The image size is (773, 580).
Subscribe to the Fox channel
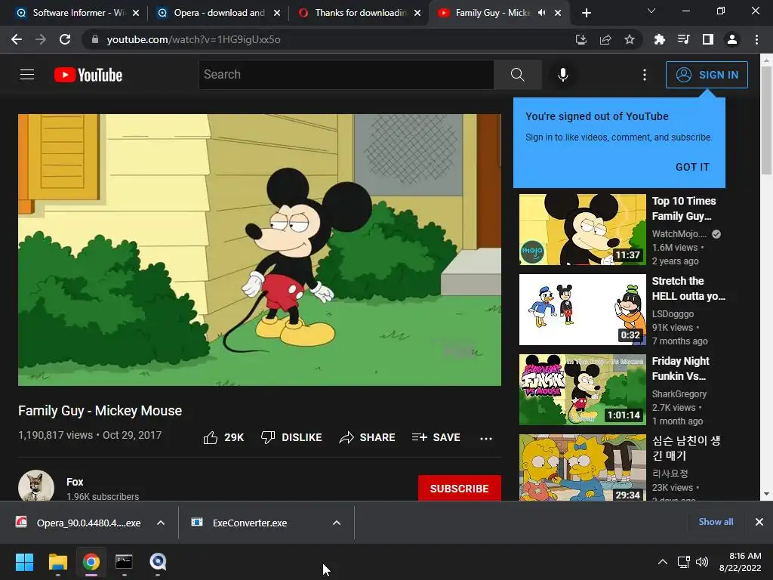[460, 489]
